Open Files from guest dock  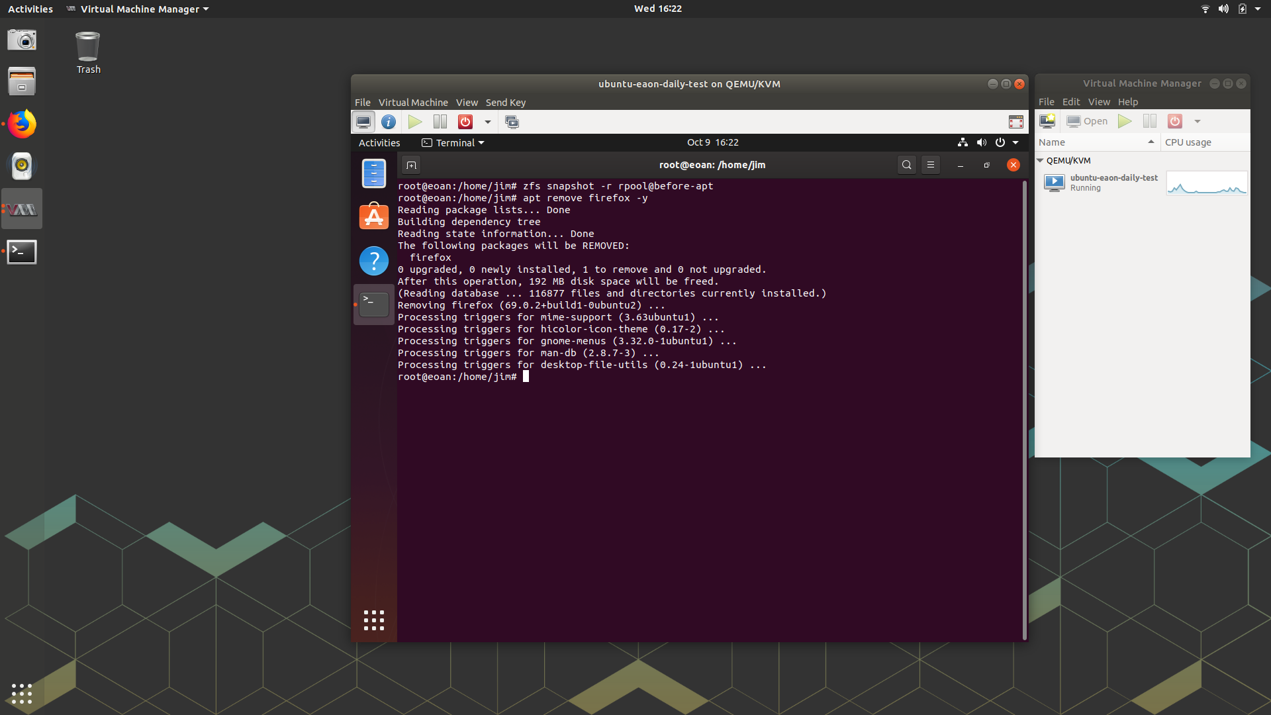tap(374, 173)
